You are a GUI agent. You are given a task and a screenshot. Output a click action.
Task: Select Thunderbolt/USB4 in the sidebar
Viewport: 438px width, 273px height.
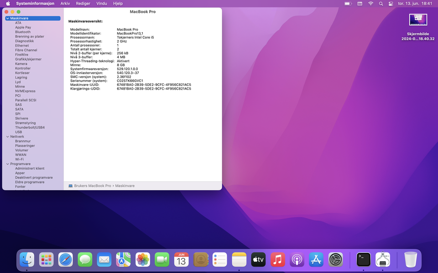tap(30, 127)
